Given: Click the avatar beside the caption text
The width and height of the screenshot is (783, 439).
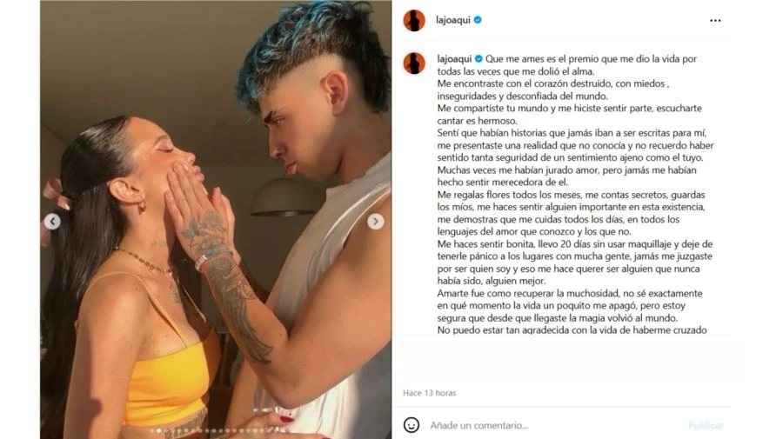Looking at the screenshot, I should pos(414,63).
